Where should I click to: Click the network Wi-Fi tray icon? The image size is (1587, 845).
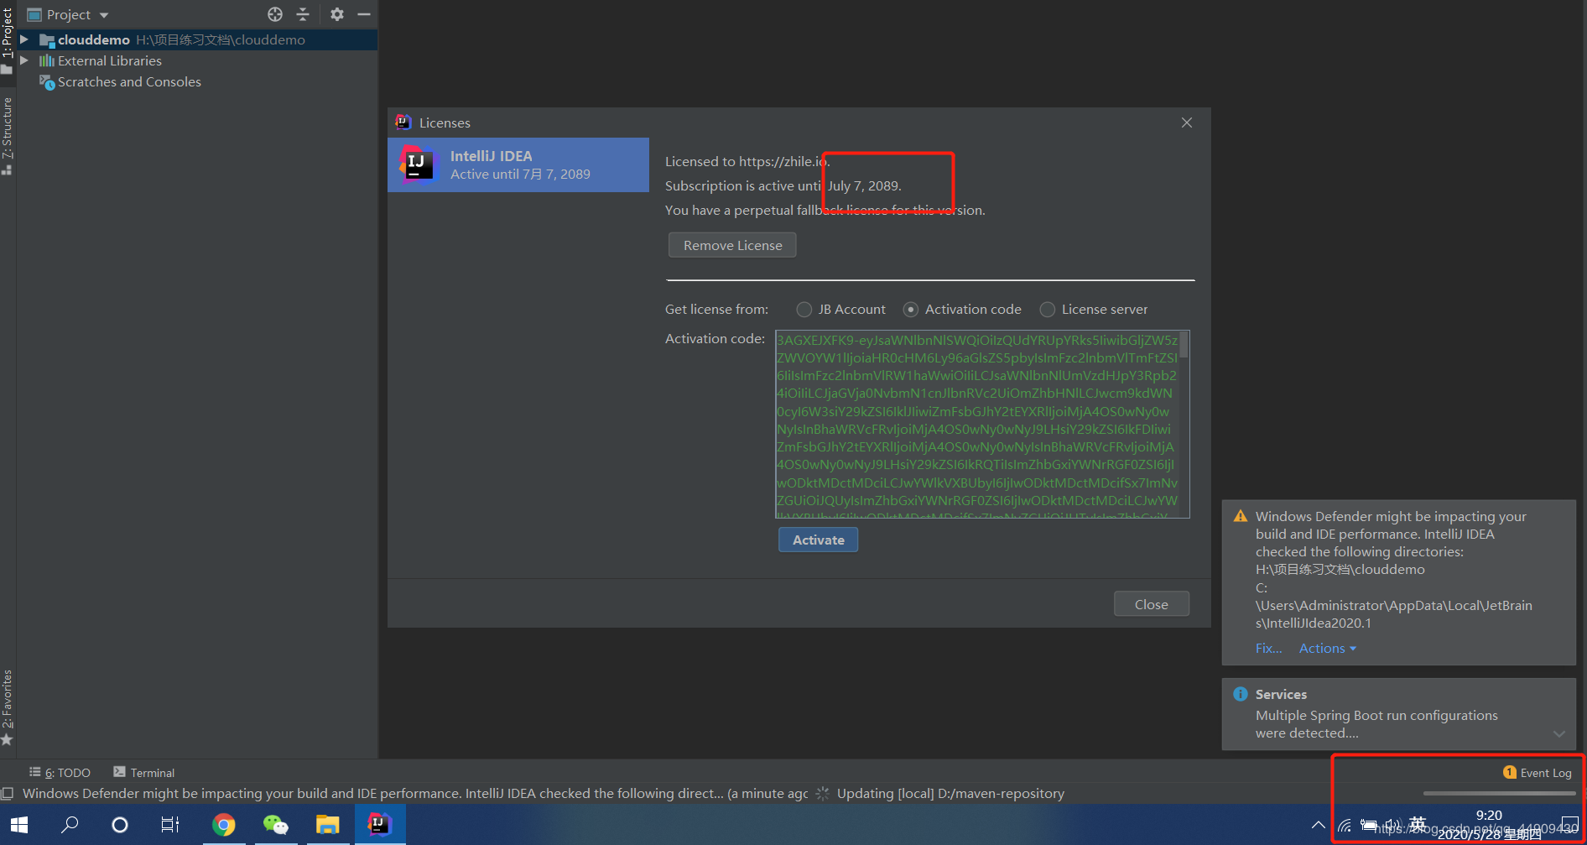point(1345,827)
